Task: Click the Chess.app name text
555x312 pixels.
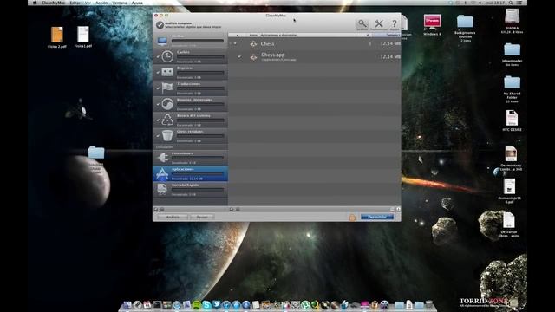Action: (x=272, y=55)
